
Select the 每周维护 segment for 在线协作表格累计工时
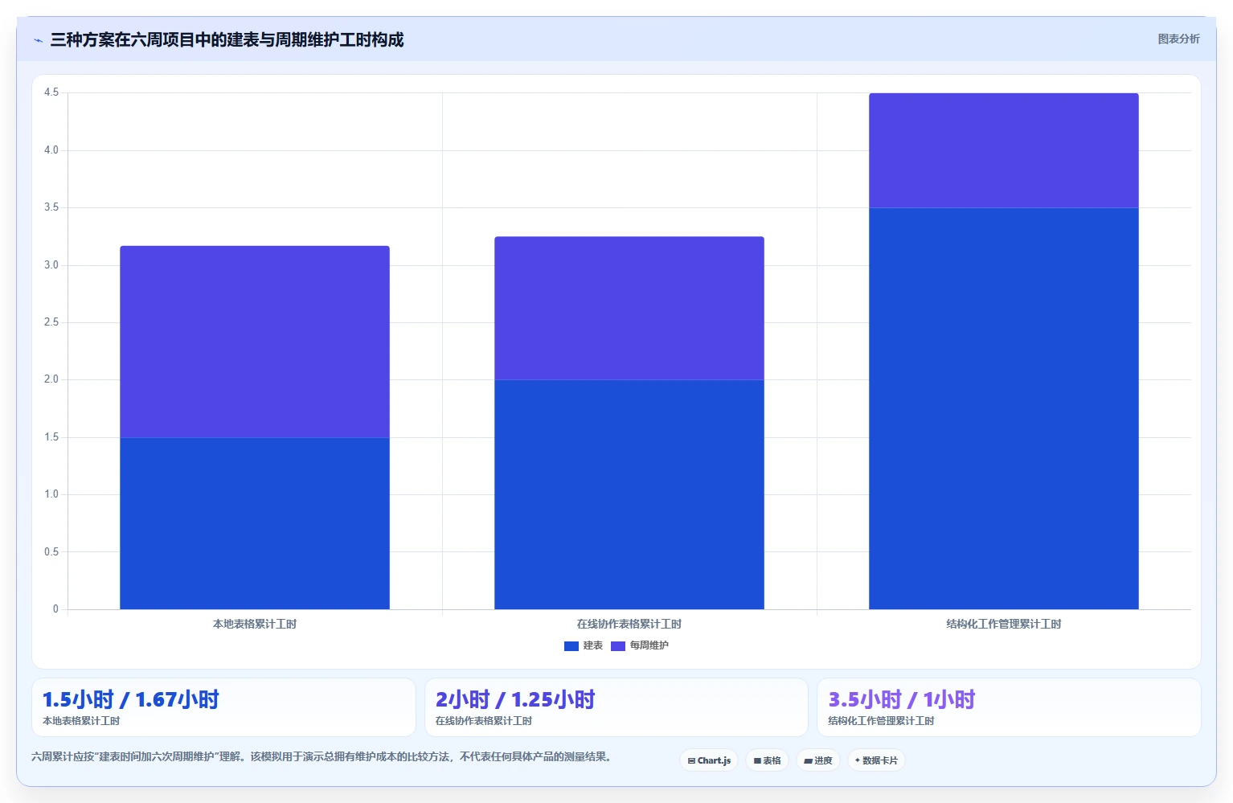pyautogui.click(x=629, y=308)
